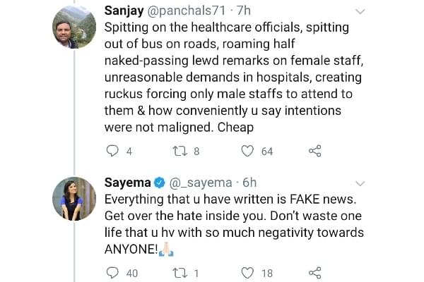Expand the options chevron on Sayema's tweet
Screen dimensions: 424x282
(x=360, y=183)
